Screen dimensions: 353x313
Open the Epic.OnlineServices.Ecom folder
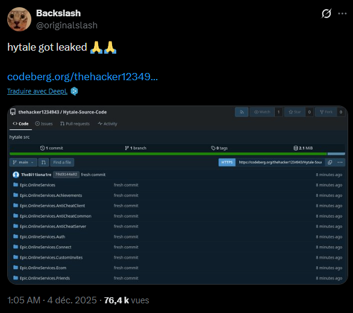[x=43, y=268]
